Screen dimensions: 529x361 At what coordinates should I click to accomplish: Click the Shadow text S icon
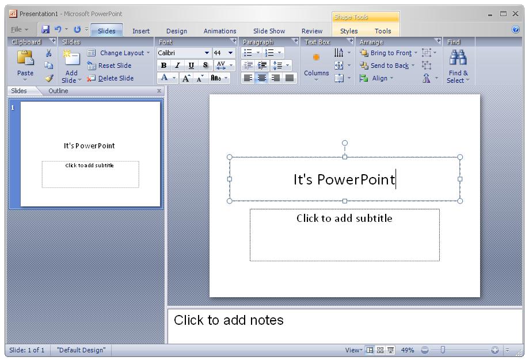205,65
